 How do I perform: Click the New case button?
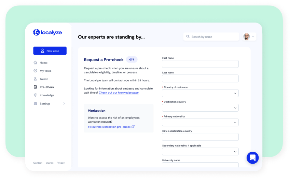tap(50, 51)
